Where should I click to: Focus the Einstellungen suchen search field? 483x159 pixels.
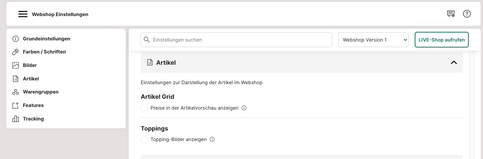(x=236, y=40)
